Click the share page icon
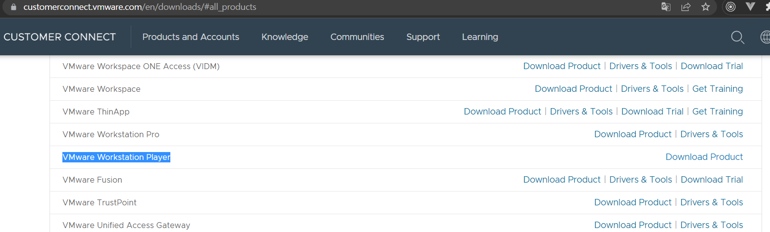This screenshot has height=232, width=770. 686,7
